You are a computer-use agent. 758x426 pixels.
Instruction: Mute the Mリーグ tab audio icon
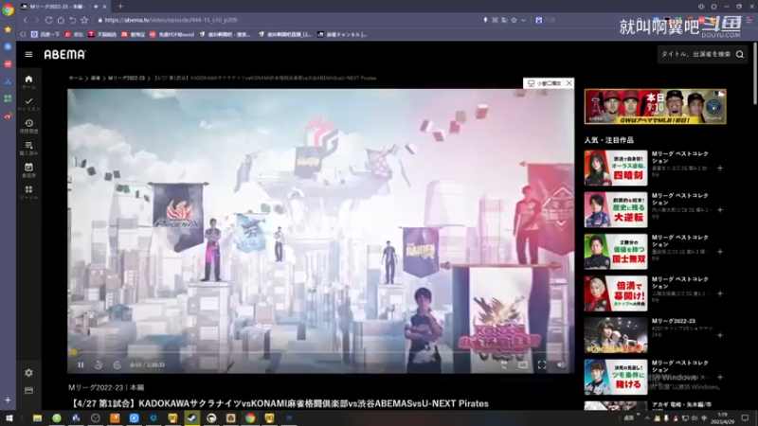pos(96,7)
